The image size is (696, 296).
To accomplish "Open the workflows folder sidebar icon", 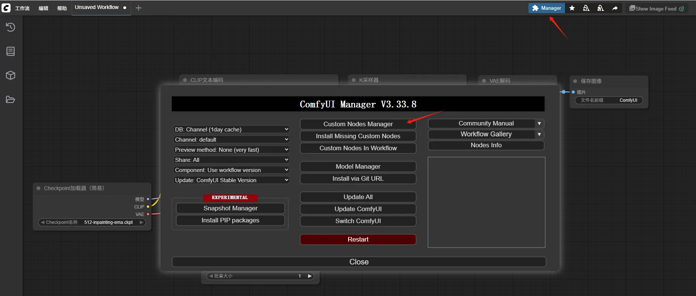I will coord(11,100).
